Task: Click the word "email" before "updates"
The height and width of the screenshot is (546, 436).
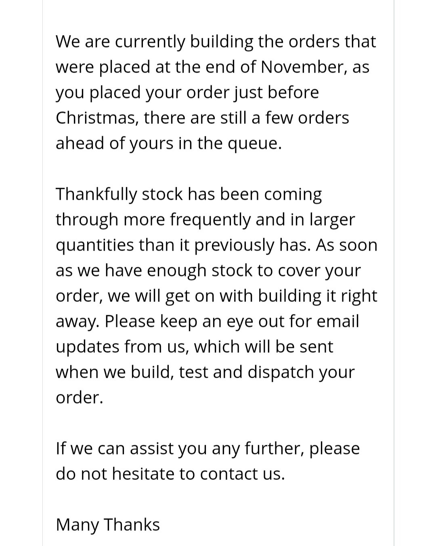Action: point(338,321)
